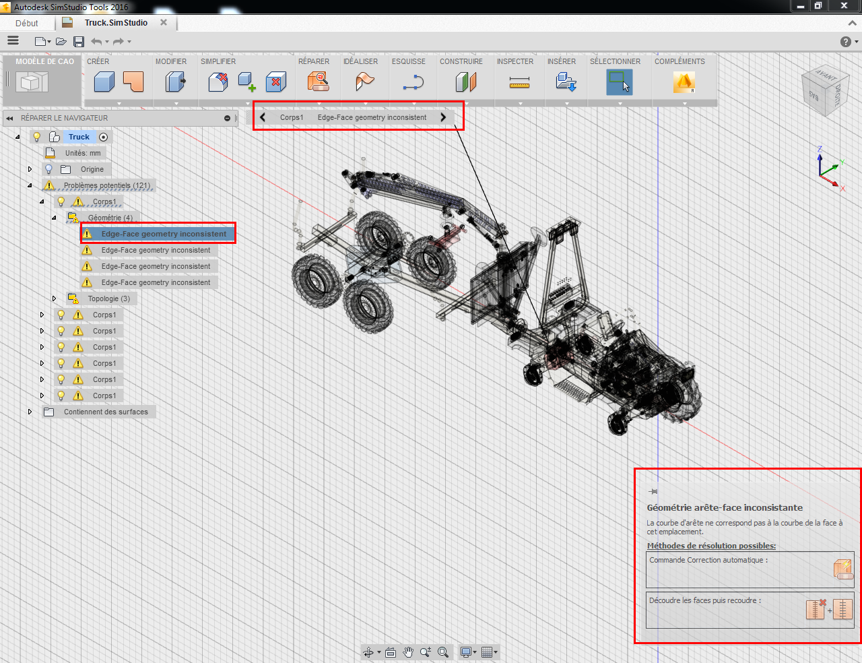The image size is (862, 663).
Task: Open the hamburger application menu
Action: click(12, 41)
